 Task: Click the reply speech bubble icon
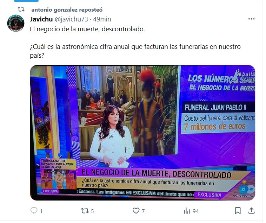point(34,211)
